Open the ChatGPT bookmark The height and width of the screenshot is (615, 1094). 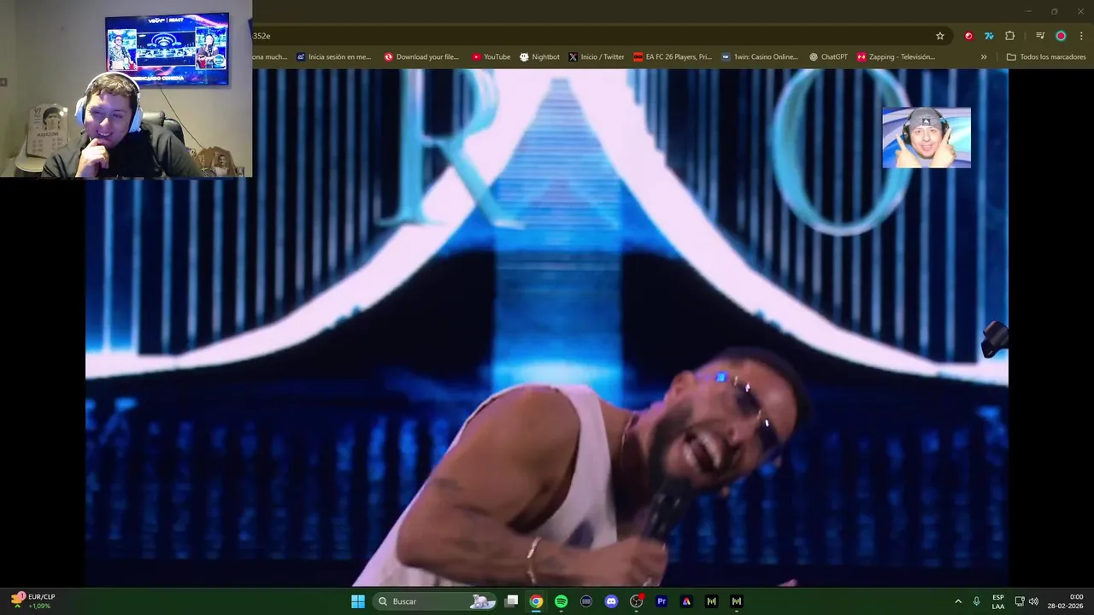click(x=828, y=57)
